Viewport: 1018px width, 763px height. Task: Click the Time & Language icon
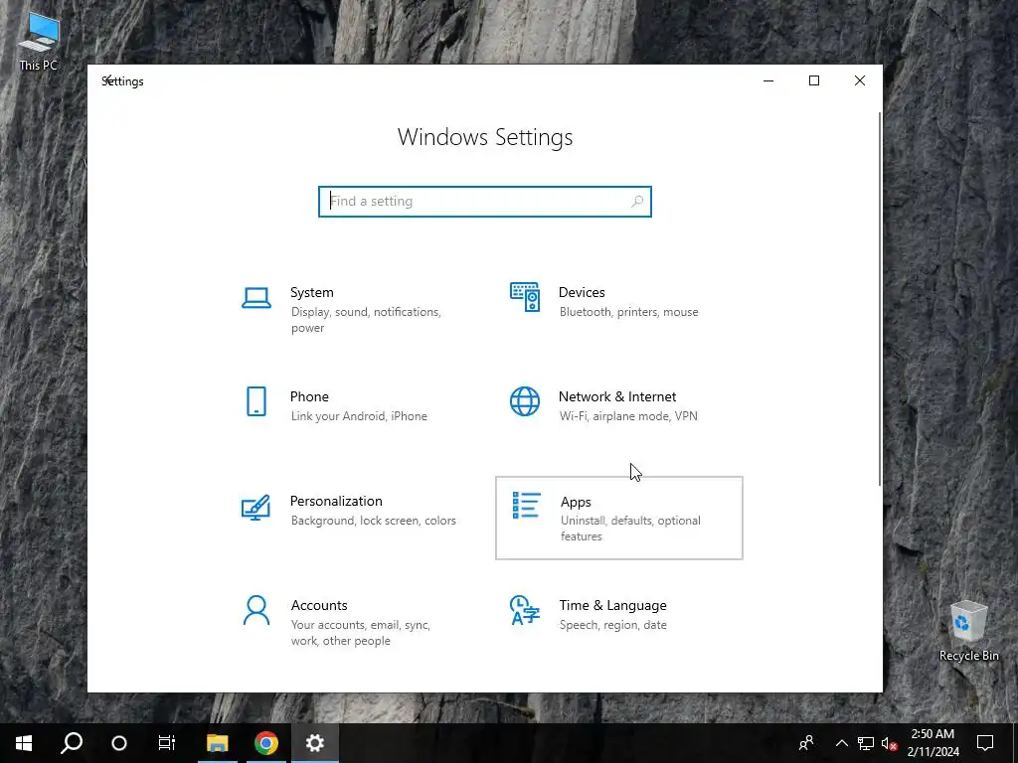pos(525,610)
